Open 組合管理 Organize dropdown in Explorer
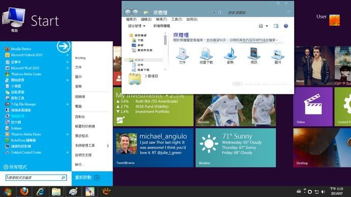The width and height of the screenshot is (351, 197). pos(137,26)
